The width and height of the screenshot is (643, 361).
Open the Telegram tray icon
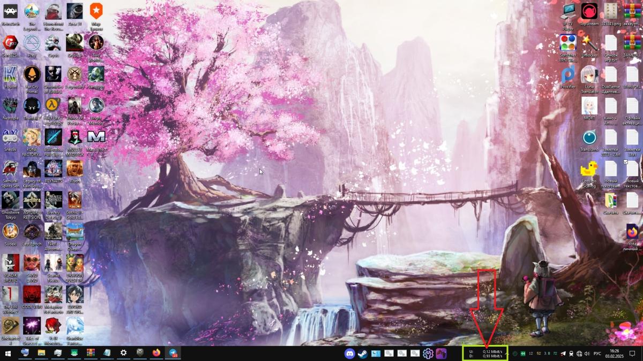pos(563,354)
